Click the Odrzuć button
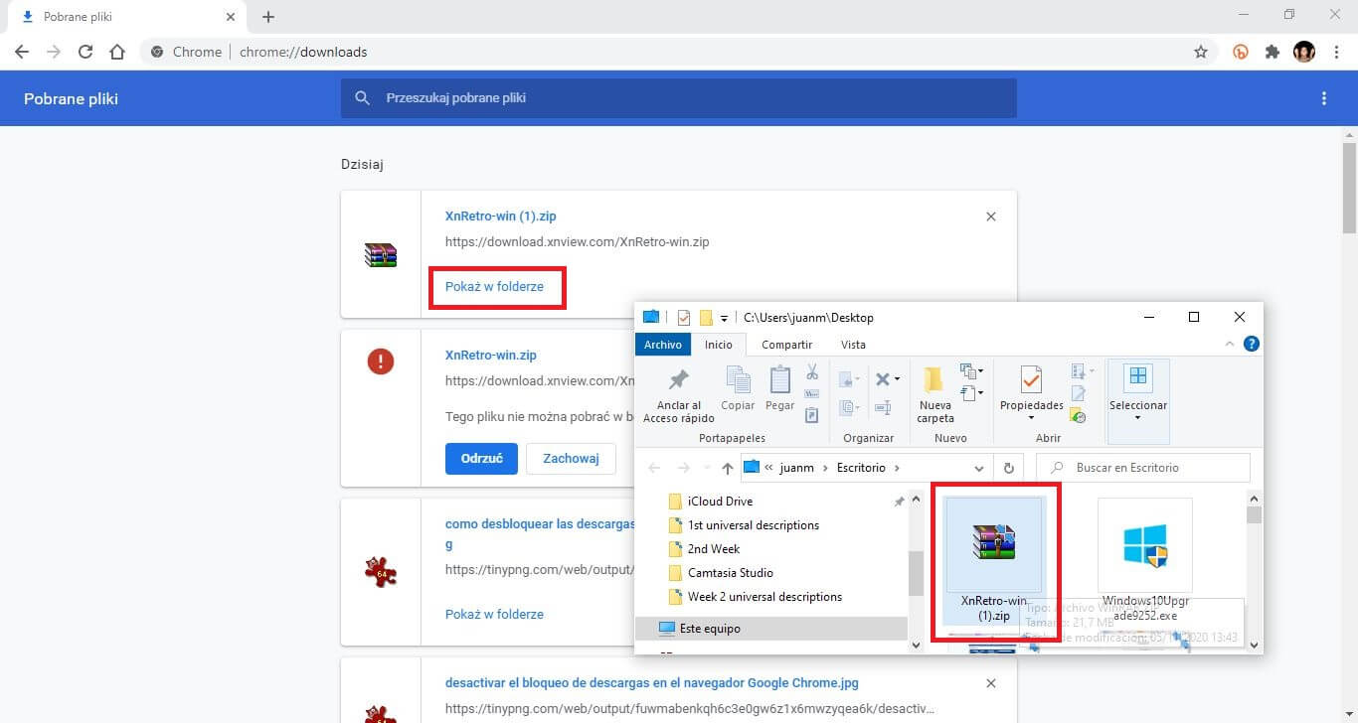The height and width of the screenshot is (723, 1358). pos(481,459)
